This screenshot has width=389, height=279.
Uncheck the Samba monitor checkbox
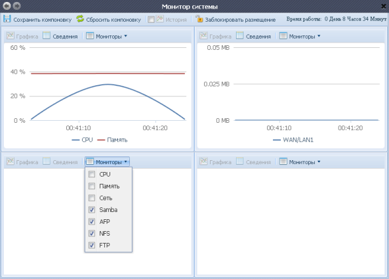[x=92, y=210]
